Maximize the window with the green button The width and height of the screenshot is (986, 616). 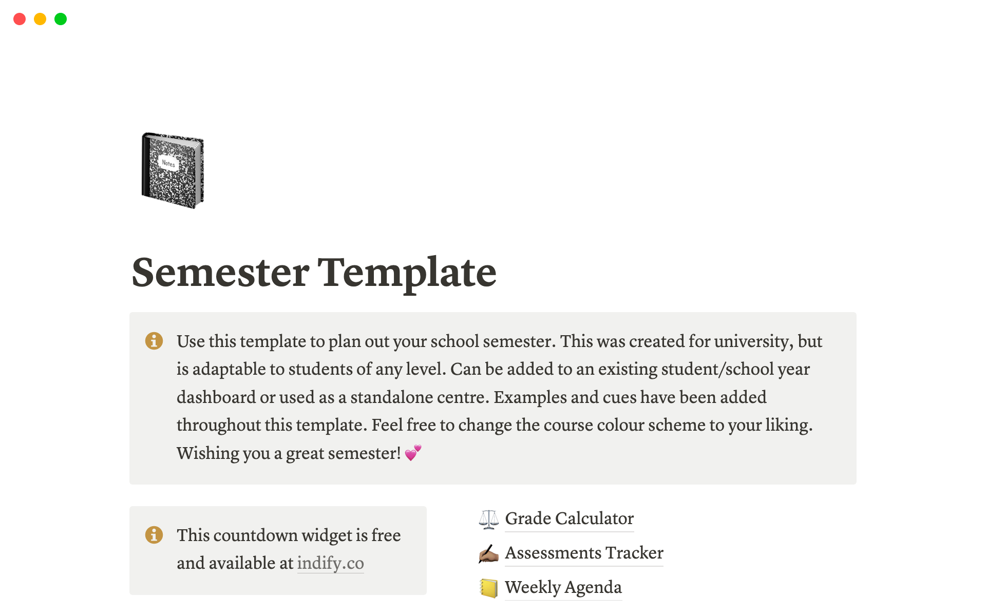click(x=61, y=19)
